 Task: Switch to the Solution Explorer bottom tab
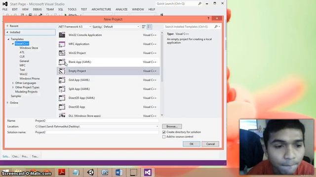(x=6, y=156)
